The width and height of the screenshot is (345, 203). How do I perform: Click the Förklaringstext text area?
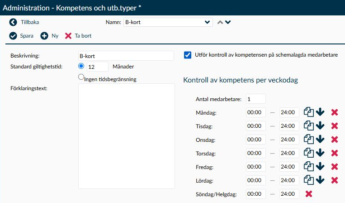coord(127,136)
